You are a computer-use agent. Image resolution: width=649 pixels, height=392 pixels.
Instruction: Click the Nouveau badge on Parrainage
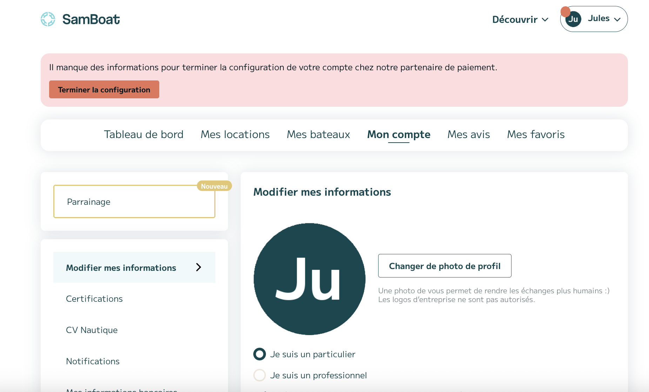point(214,186)
